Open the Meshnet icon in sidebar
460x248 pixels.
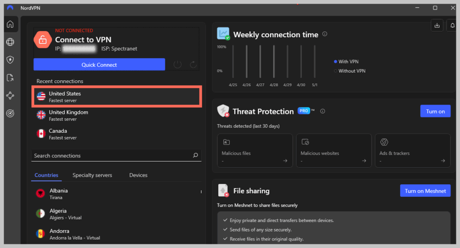point(10,96)
